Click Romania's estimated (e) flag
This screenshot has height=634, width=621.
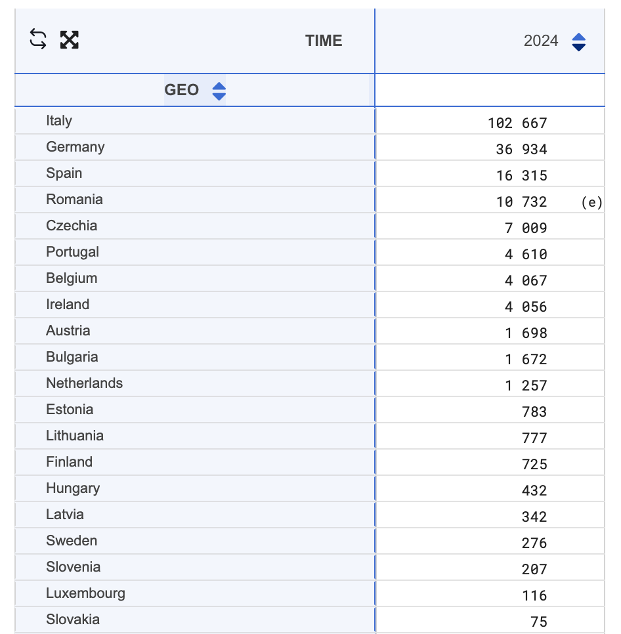(x=591, y=201)
